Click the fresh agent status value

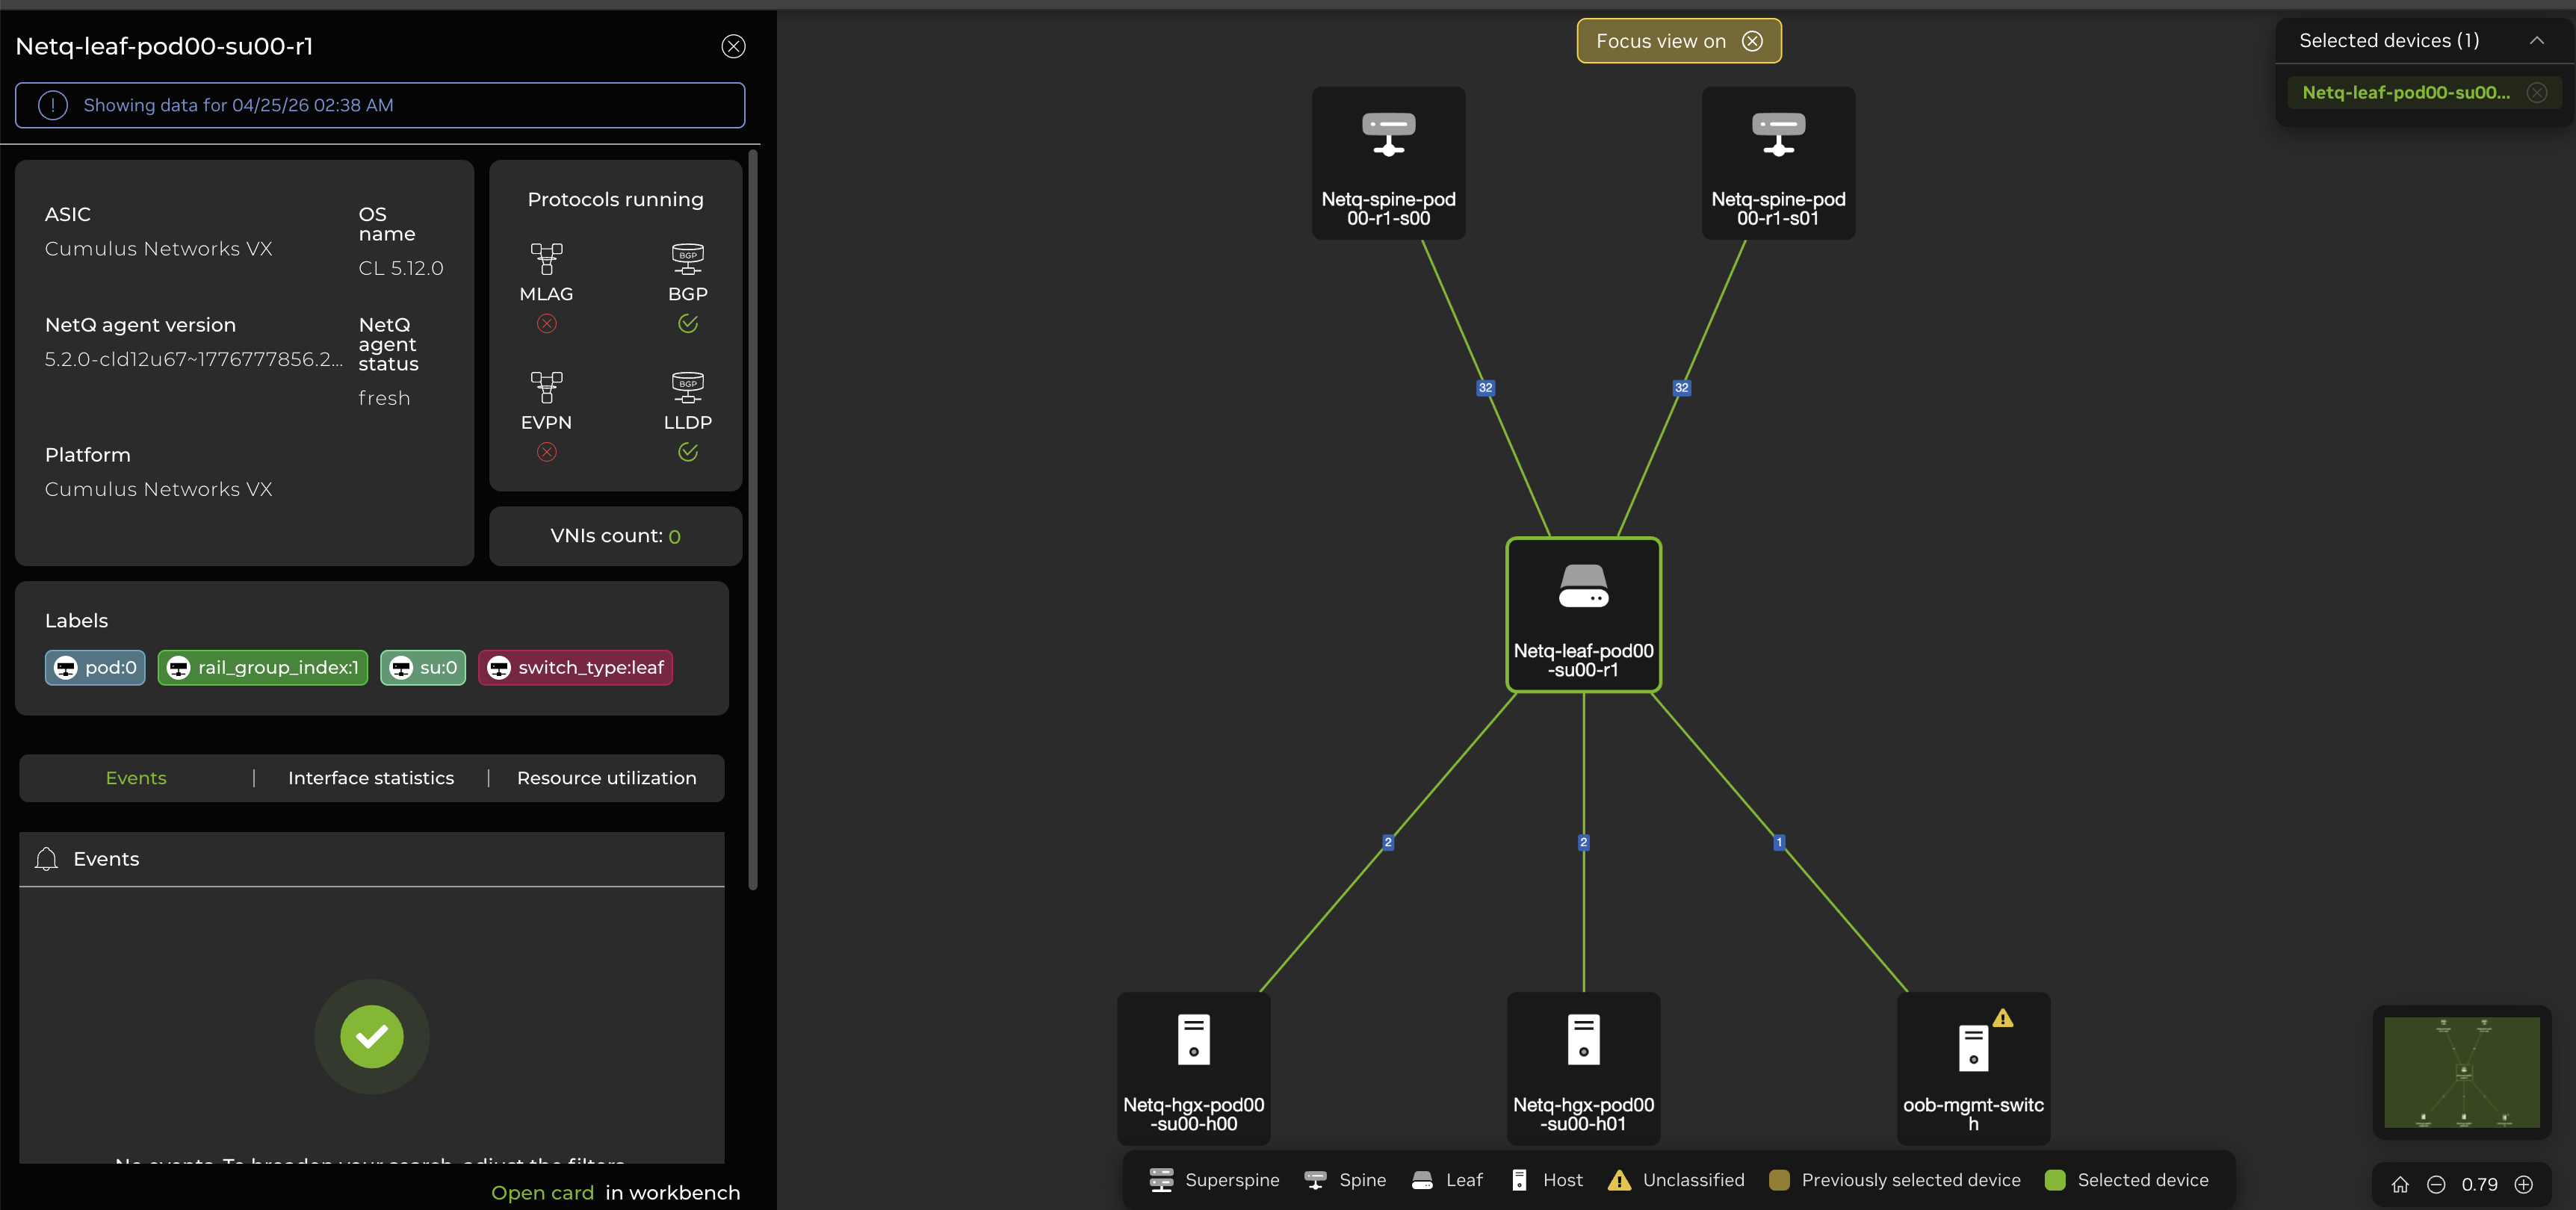[x=384, y=398]
